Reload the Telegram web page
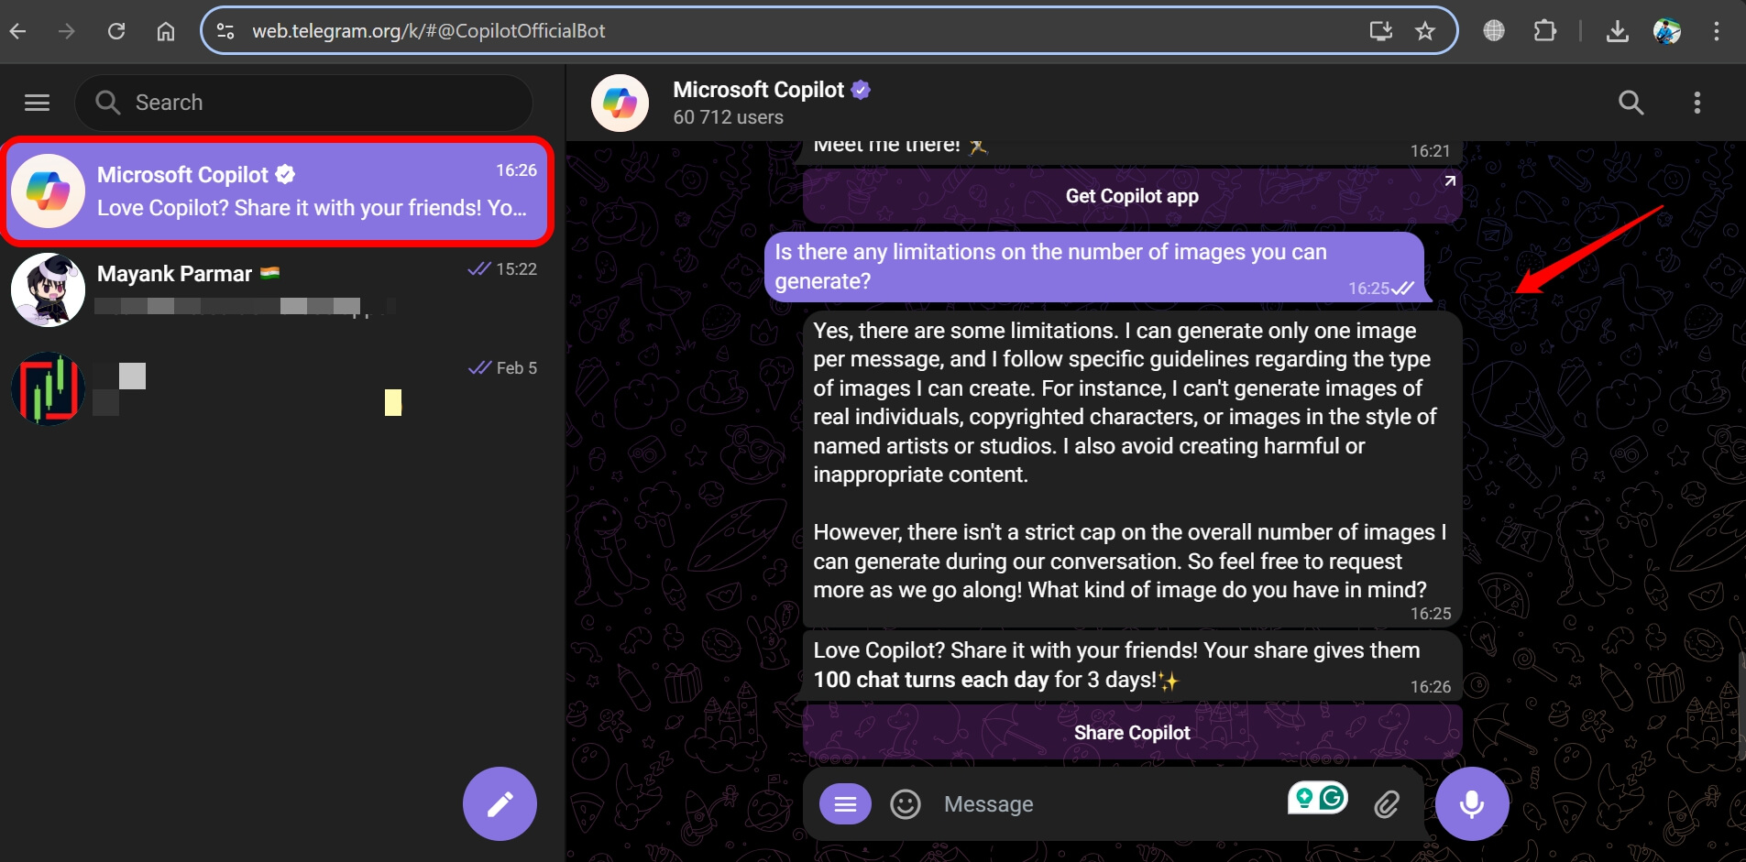Image resolution: width=1746 pixels, height=862 pixels. pos(117,30)
